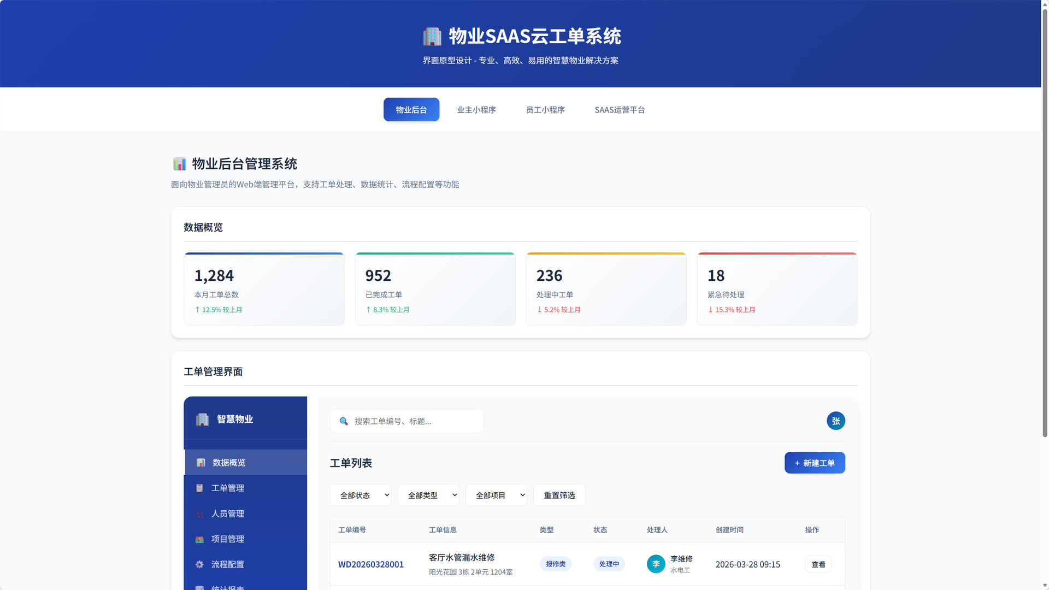Open the 员工小程序 tab
The height and width of the screenshot is (590, 1049).
point(545,110)
